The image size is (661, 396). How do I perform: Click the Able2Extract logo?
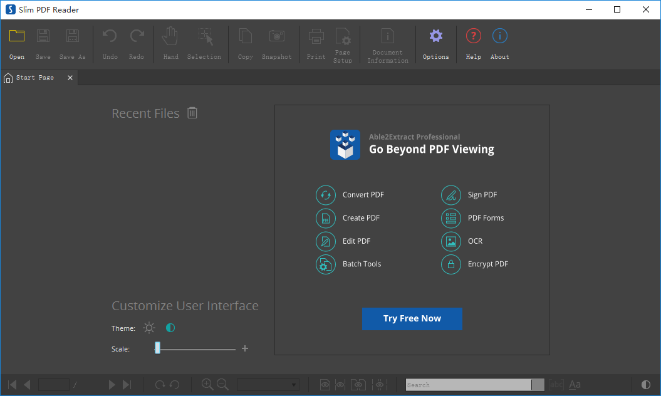click(x=345, y=145)
